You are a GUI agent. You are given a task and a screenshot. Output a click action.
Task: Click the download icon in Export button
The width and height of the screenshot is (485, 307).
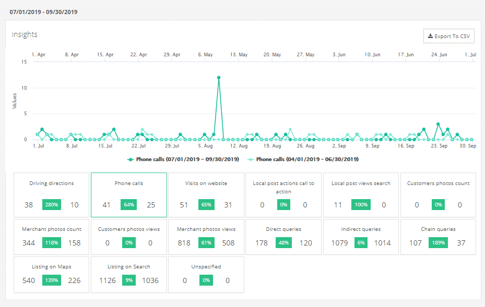(x=430, y=36)
